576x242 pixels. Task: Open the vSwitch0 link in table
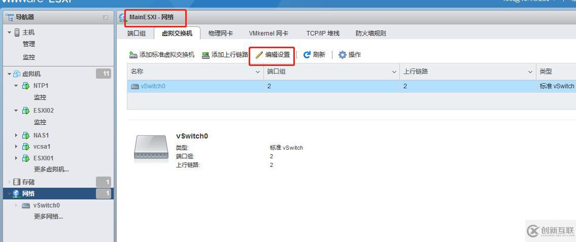pyautogui.click(x=153, y=86)
